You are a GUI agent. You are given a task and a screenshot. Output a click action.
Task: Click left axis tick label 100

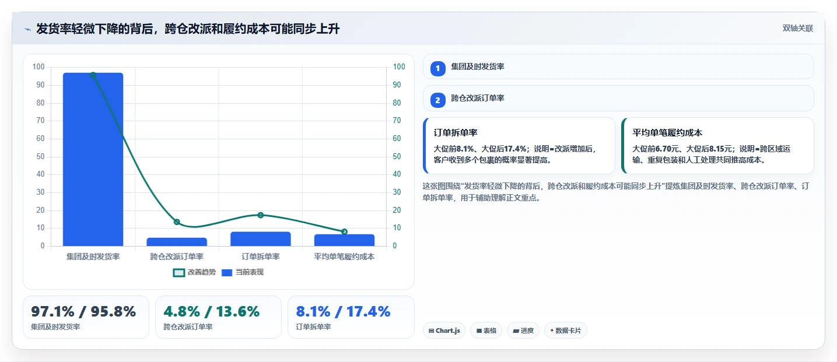[x=38, y=67]
